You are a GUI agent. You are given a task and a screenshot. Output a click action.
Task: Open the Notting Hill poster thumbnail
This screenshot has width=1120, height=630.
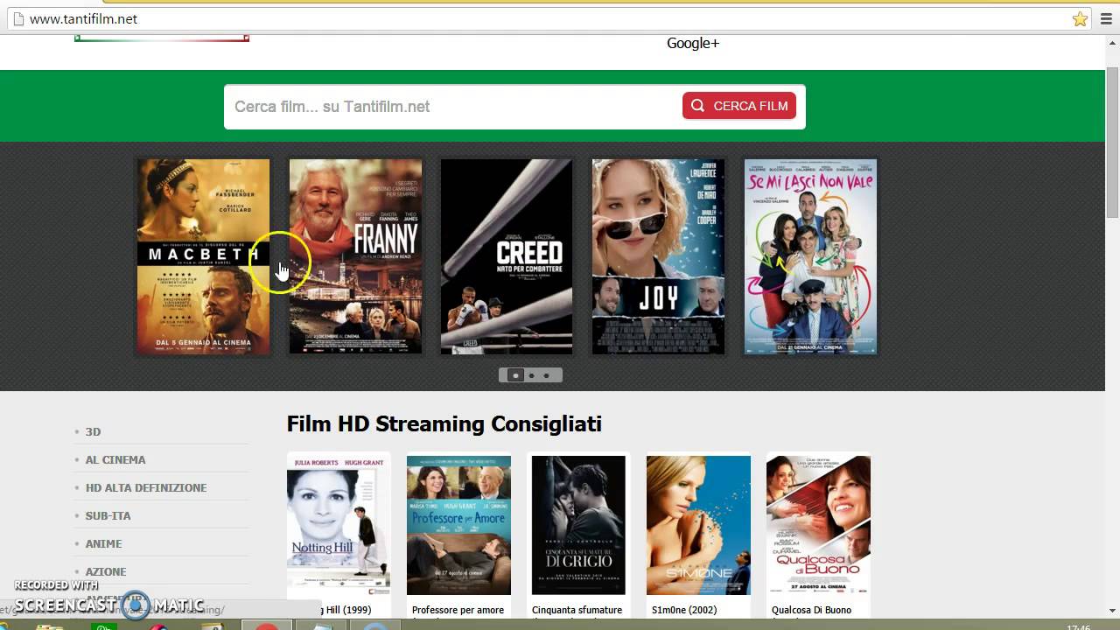pos(338,525)
